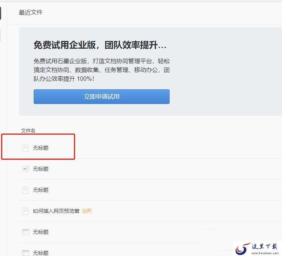Open the first 无标题 document highlighted in red

point(41,148)
